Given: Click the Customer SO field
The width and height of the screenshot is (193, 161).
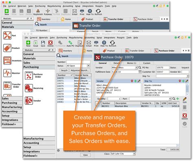Looking at the screenshot, I should point(162,72).
